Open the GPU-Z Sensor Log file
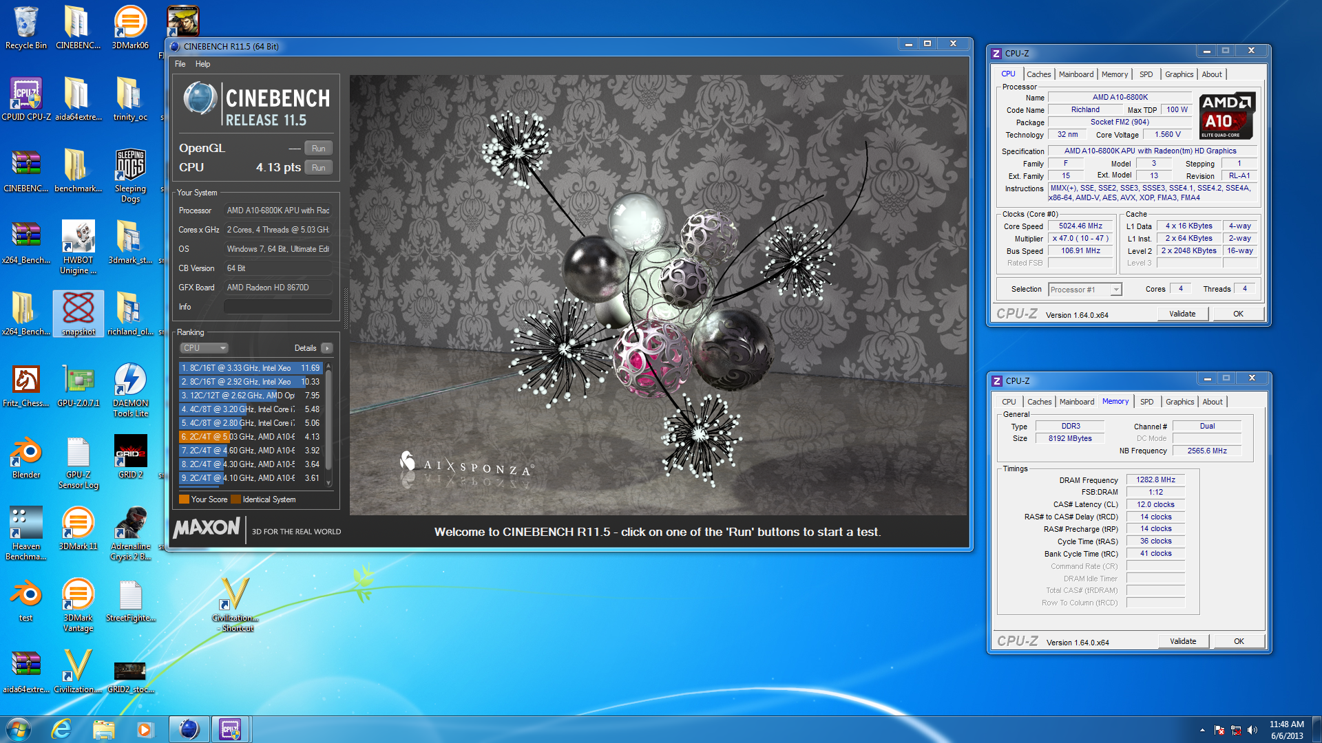 (x=78, y=462)
